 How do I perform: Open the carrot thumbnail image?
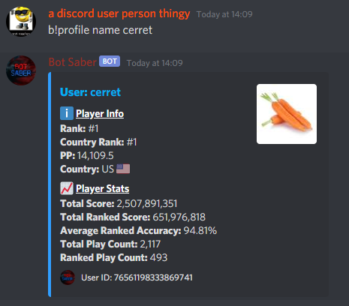click(x=287, y=114)
